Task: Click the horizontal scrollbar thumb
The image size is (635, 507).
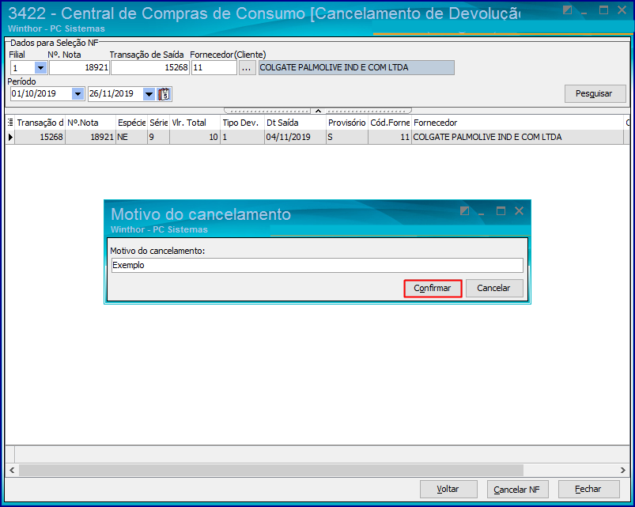Action: tap(271, 470)
